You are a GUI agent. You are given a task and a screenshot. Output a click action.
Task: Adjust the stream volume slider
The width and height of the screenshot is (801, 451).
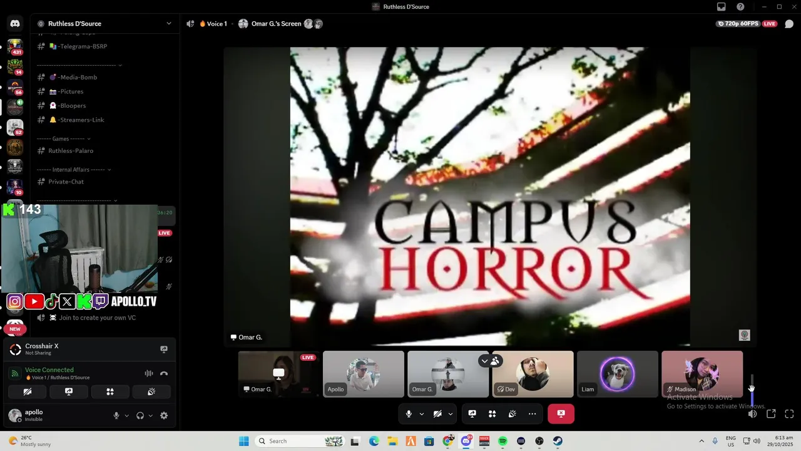pos(752,390)
